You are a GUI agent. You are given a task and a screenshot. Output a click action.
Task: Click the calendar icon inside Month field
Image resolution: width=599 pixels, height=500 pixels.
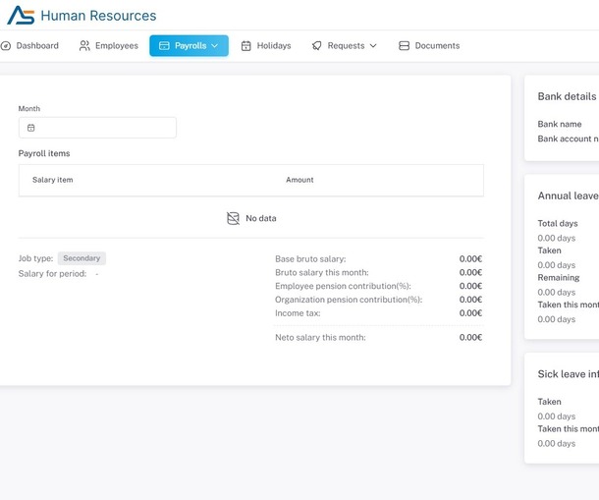pyautogui.click(x=31, y=128)
